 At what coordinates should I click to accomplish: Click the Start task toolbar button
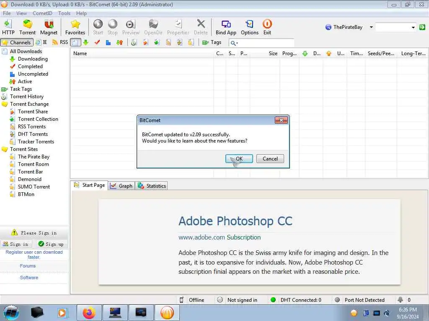tap(98, 27)
